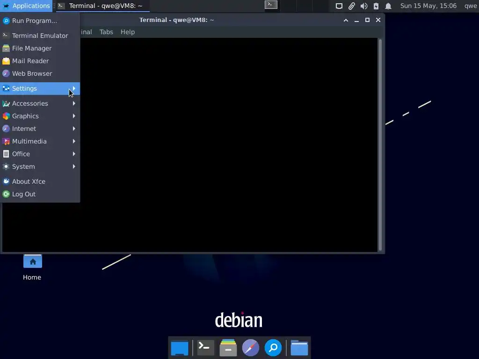
Task: Open Mail Reader menu entry
Action: [x=40, y=61]
